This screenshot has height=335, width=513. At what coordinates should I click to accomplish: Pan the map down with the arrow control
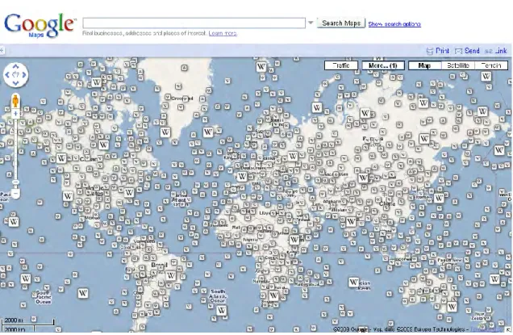[15, 82]
